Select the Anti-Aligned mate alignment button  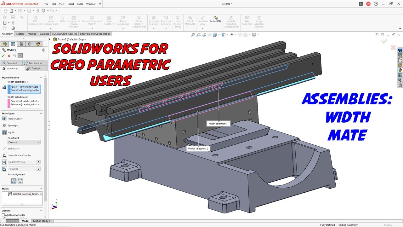tap(20, 181)
